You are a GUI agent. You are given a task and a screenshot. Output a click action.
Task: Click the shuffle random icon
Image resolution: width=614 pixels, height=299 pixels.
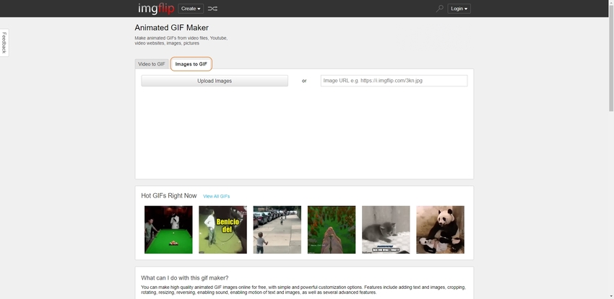click(212, 9)
